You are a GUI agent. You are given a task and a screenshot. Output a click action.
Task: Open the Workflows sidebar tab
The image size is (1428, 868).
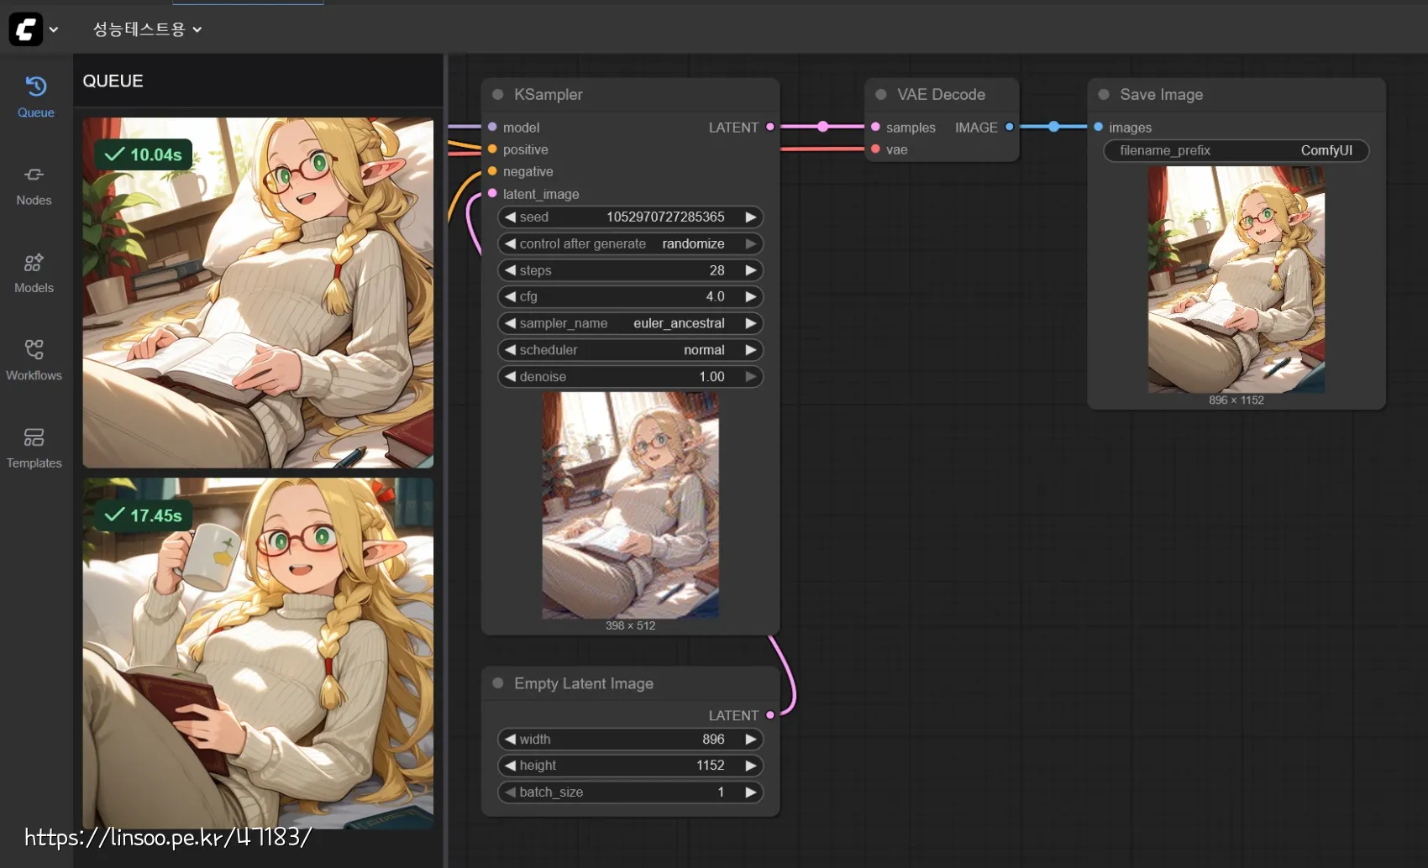(34, 361)
